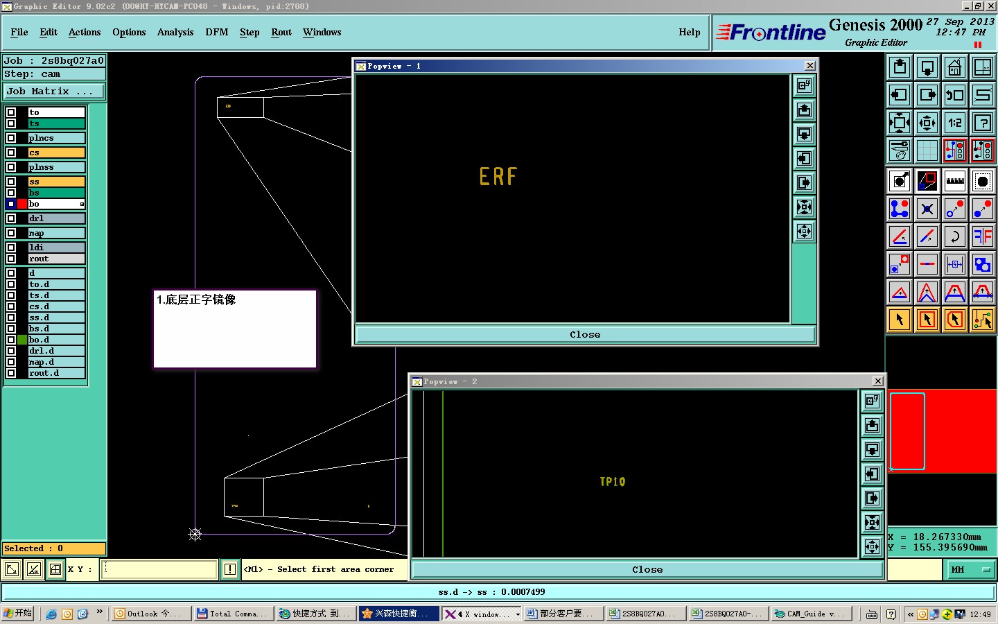Open the Help menu
The image size is (998, 624).
click(x=689, y=33)
